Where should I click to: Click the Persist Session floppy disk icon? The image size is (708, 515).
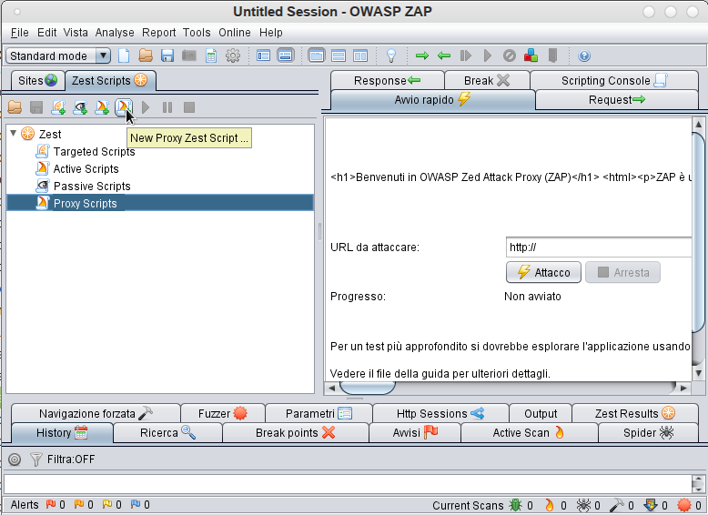[167, 56]
